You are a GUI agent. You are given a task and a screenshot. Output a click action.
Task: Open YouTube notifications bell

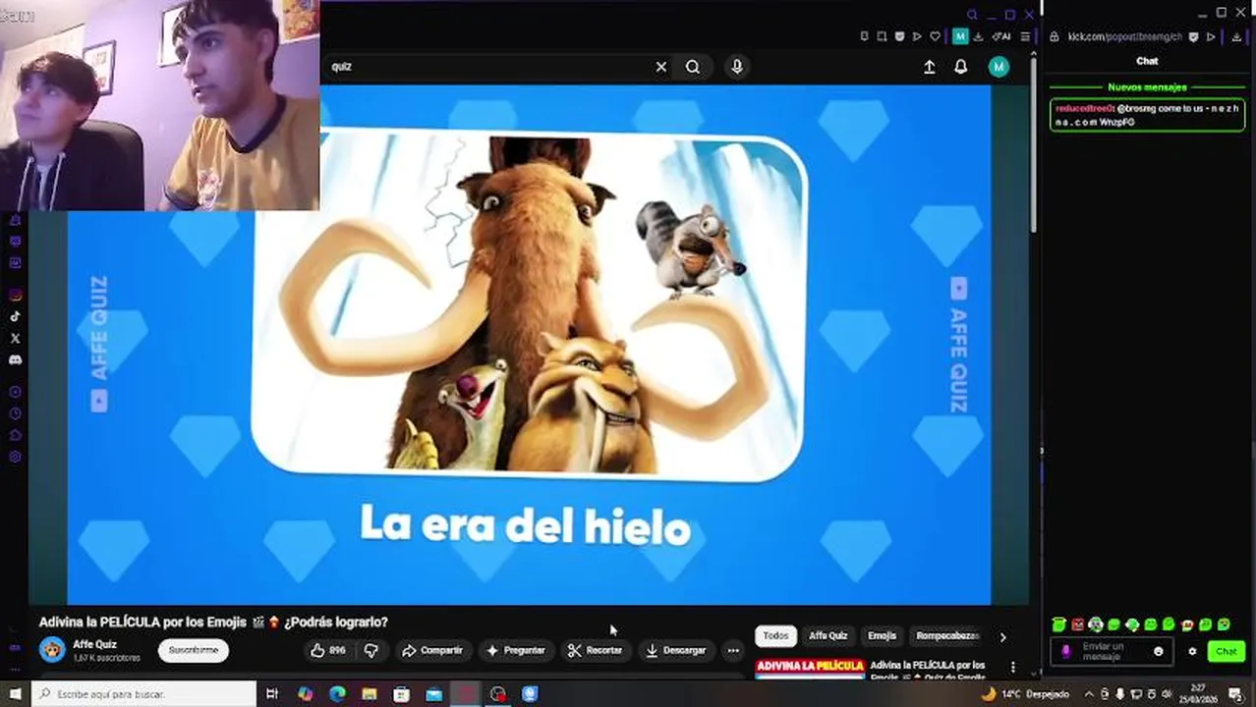coord(960,67)
